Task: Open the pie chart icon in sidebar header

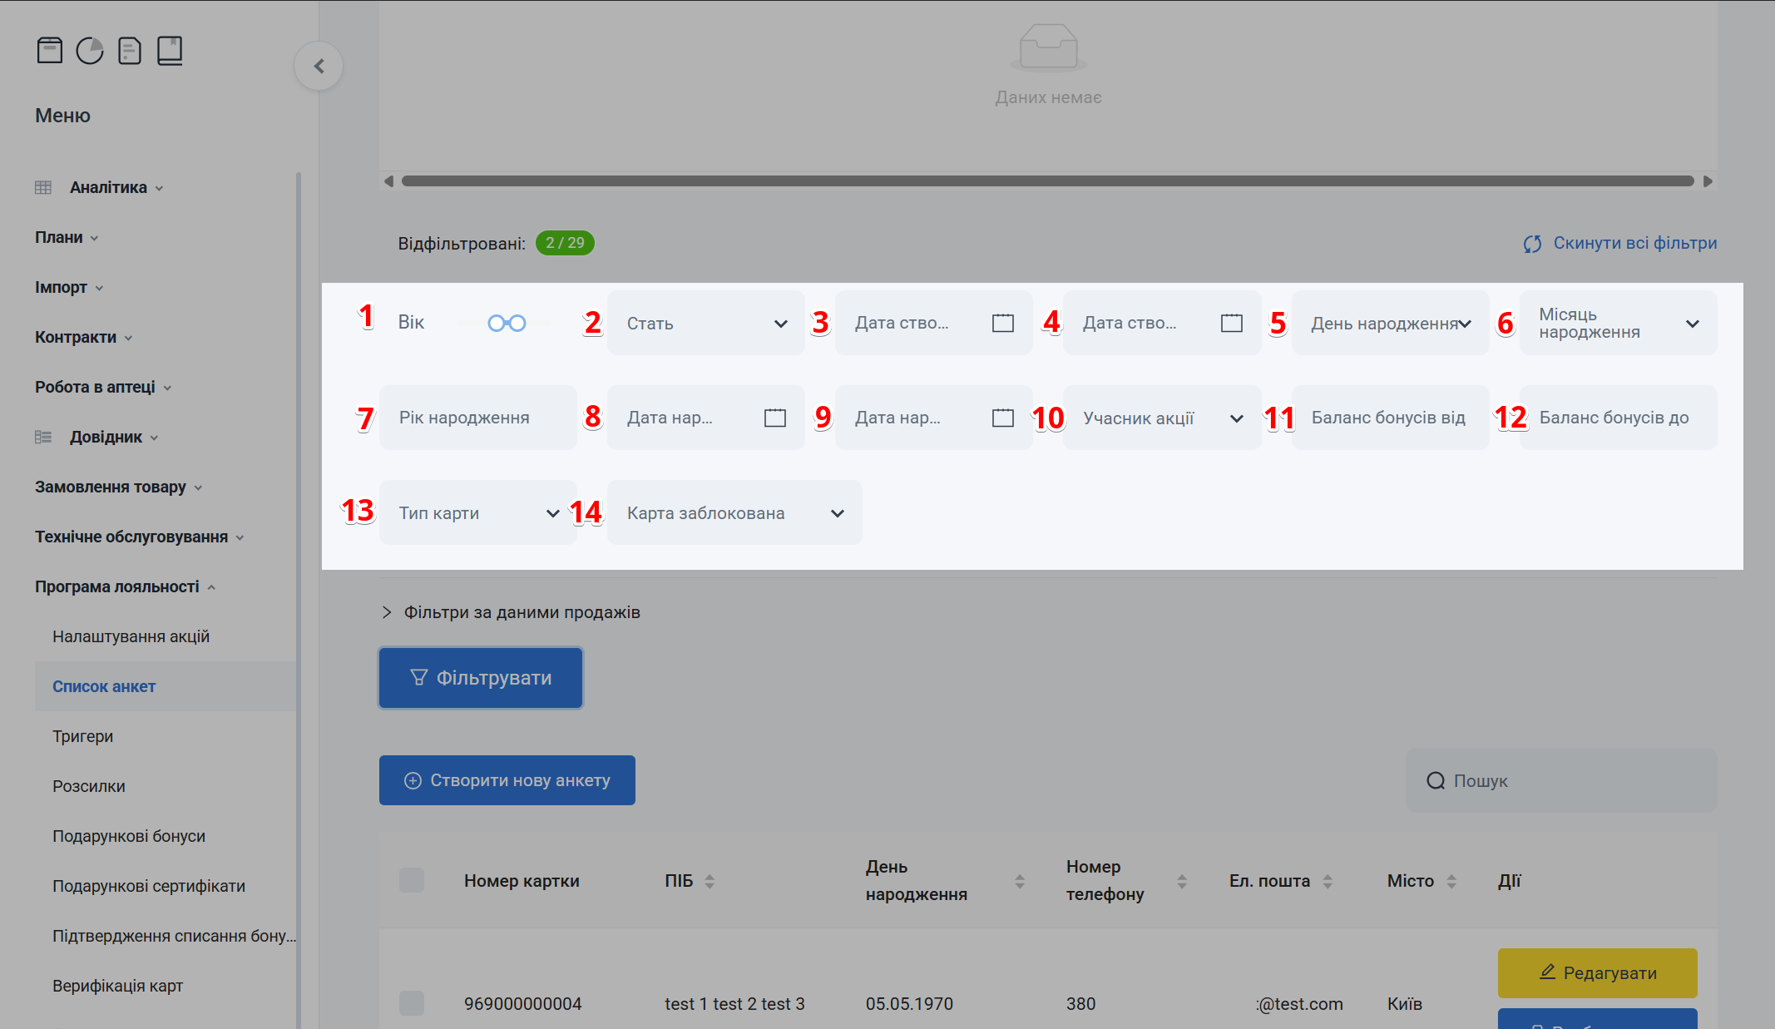Action: coord(90,51)
